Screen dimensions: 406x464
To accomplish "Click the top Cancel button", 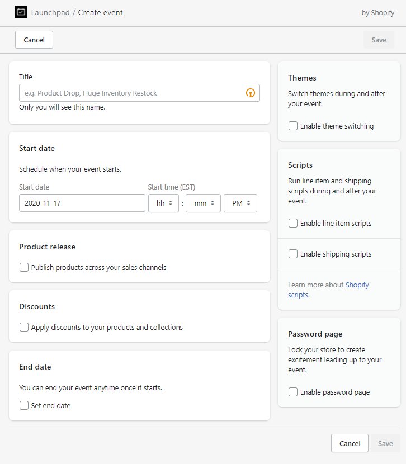I will [34, 40].
